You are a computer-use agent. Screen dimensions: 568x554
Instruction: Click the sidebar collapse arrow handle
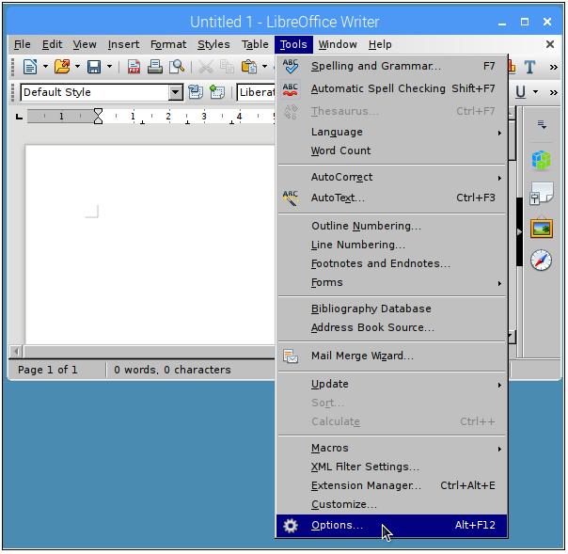coord(519,232)
